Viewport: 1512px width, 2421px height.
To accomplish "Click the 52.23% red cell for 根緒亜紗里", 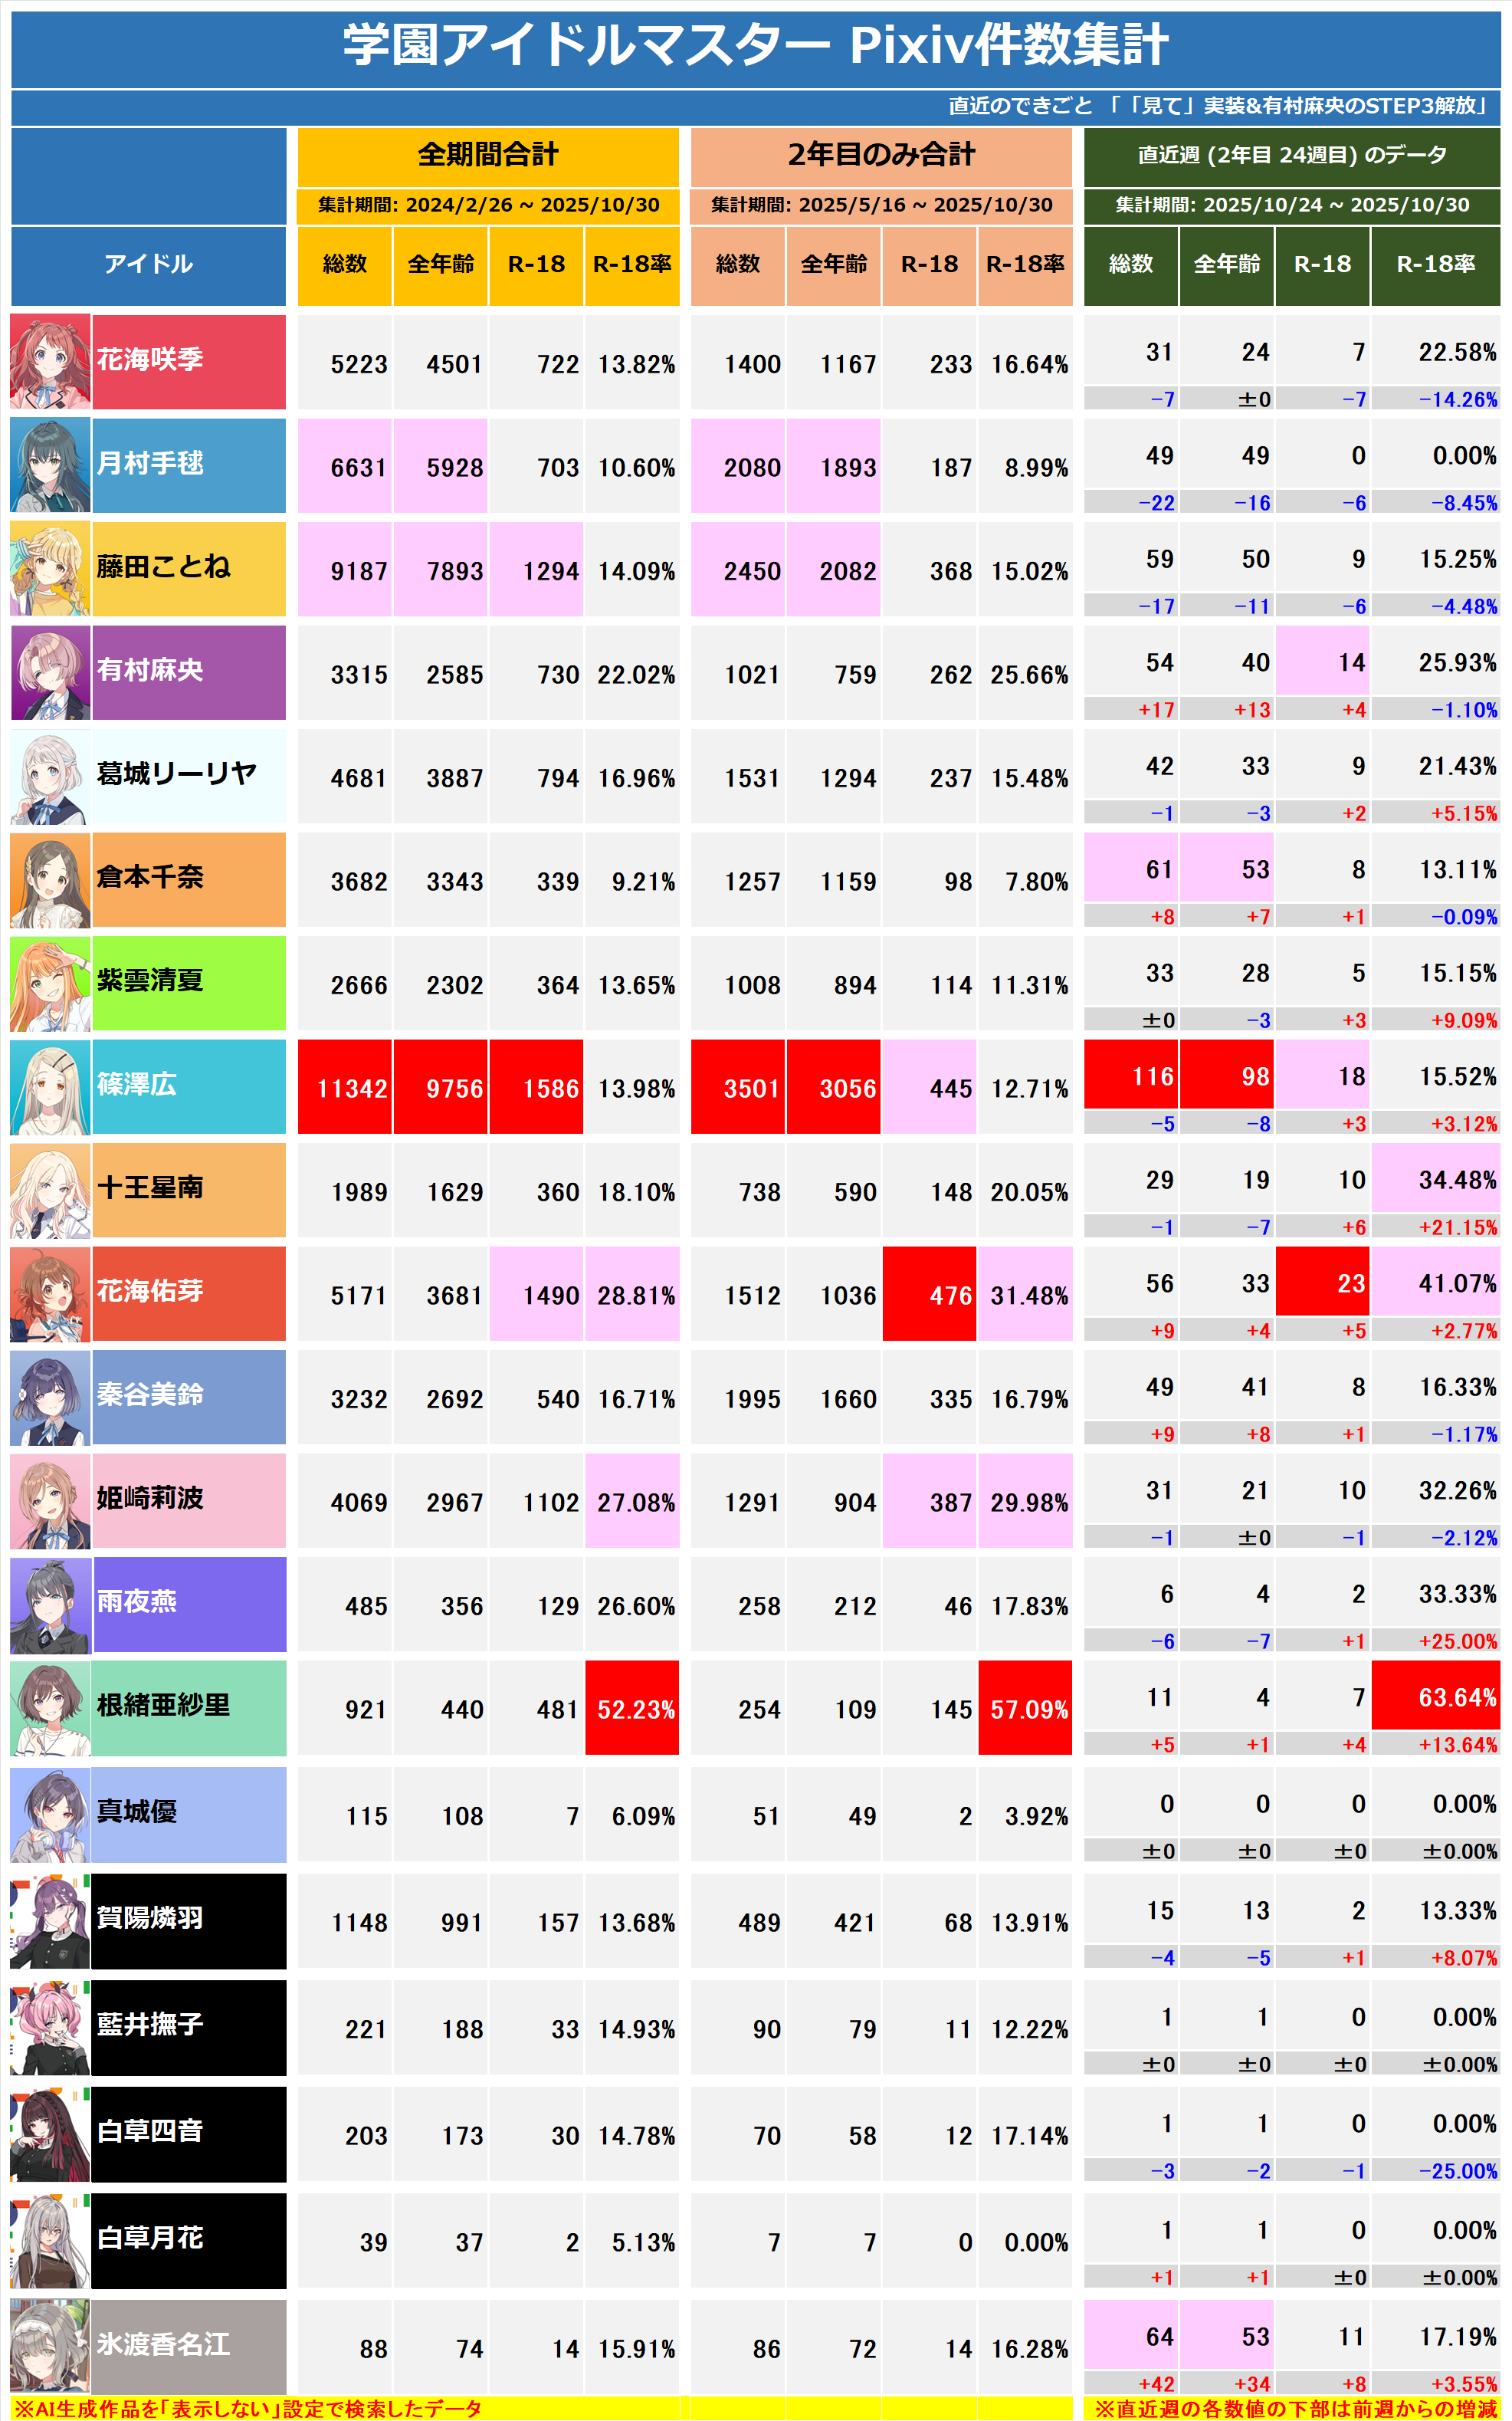I will pos(632,1709).
